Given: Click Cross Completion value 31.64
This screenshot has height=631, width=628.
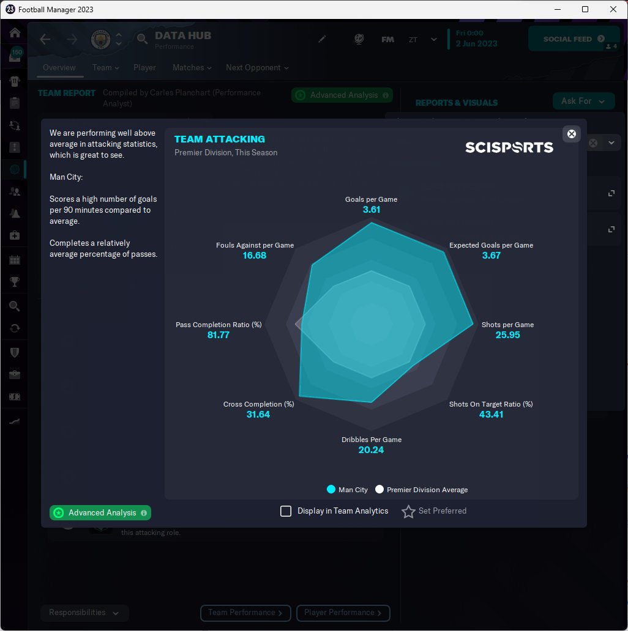Looking at the screenshot, I should [258, 415].
